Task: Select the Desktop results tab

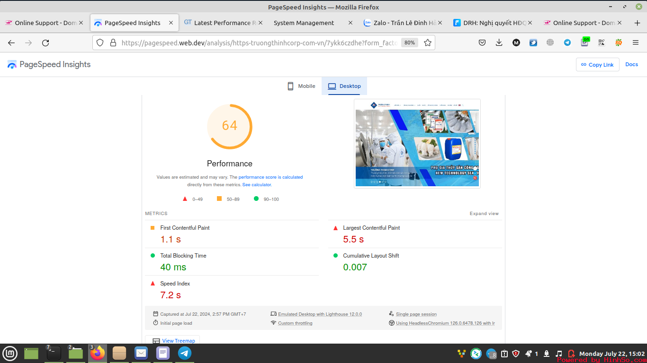Action: pos(344,86)
